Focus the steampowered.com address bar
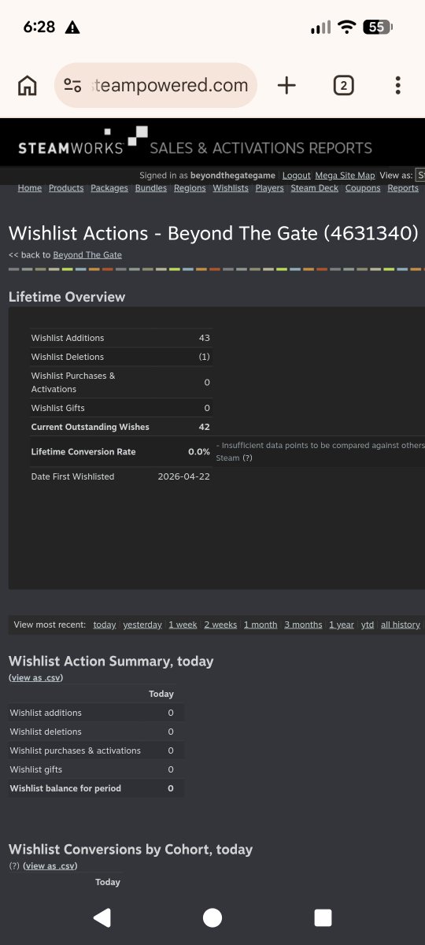This screenshot has height=945, width=425. point(156,85)
